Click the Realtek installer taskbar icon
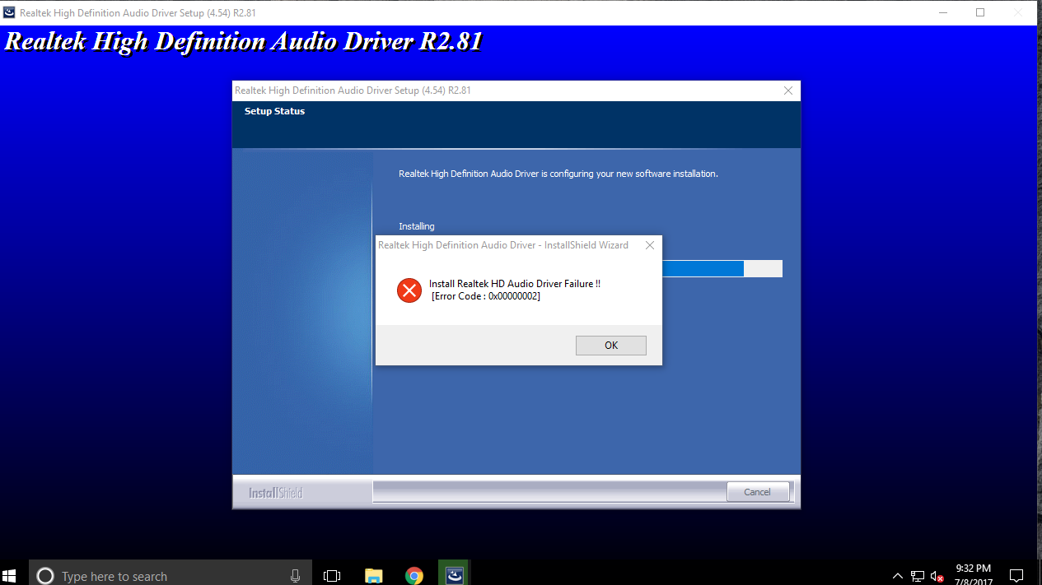1042x585 pixels. 454,576
